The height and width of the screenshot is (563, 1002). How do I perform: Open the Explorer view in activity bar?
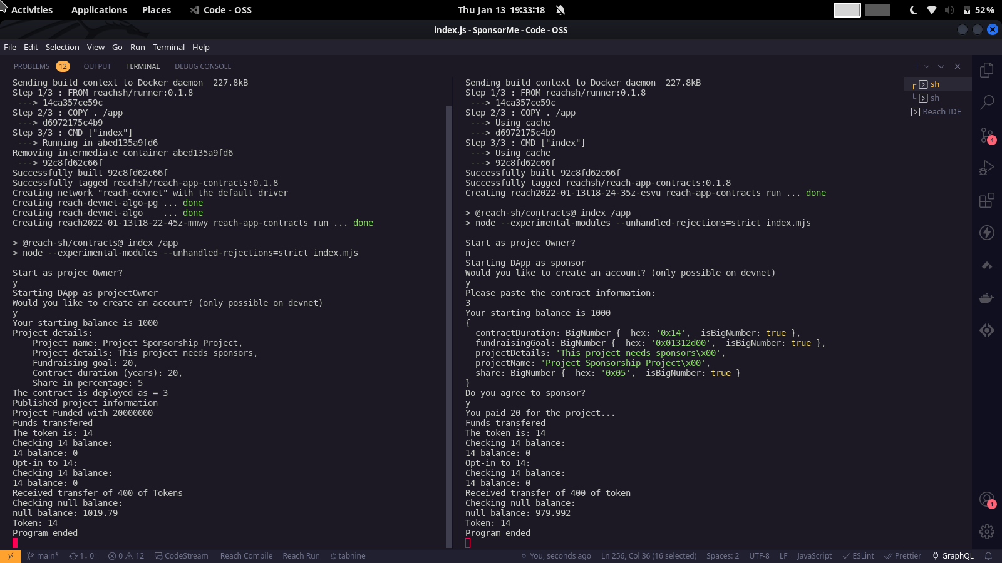(x=987, y=70)
